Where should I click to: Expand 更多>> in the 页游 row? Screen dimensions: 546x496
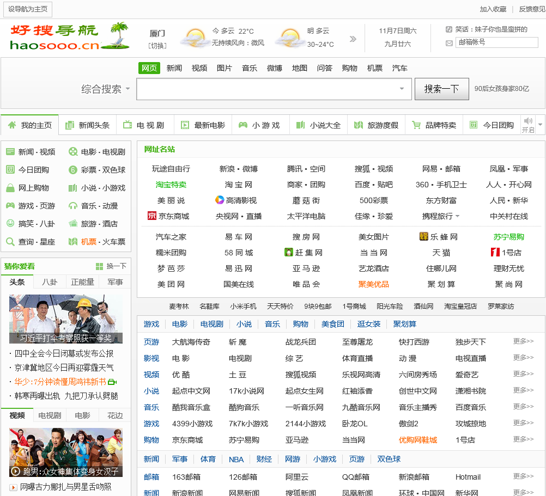pos(523,341)
